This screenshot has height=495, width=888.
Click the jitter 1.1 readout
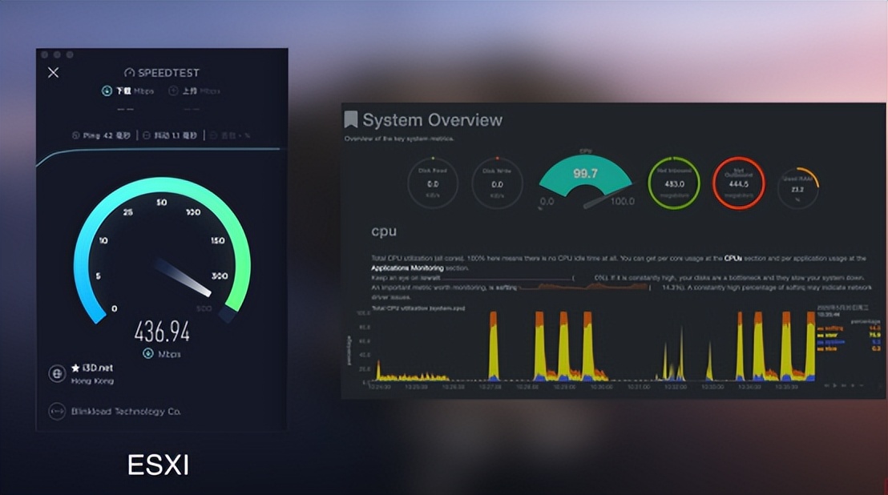pos(170,136)
